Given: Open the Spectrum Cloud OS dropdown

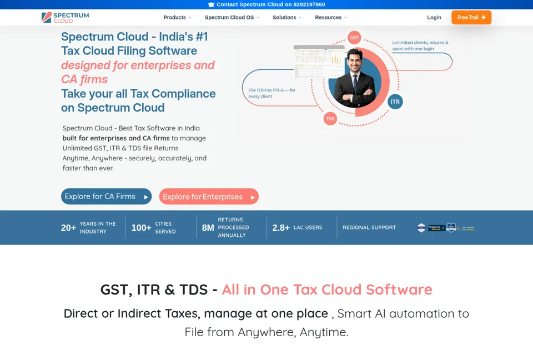Looking at the screenshot, I should pyautogui.click(x=232, y=17).
